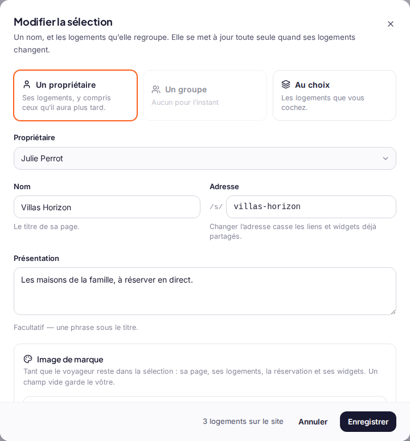Click the layers icon in Au choix card
This screenshot has height=441, width=410.
(x=286, y=84)
